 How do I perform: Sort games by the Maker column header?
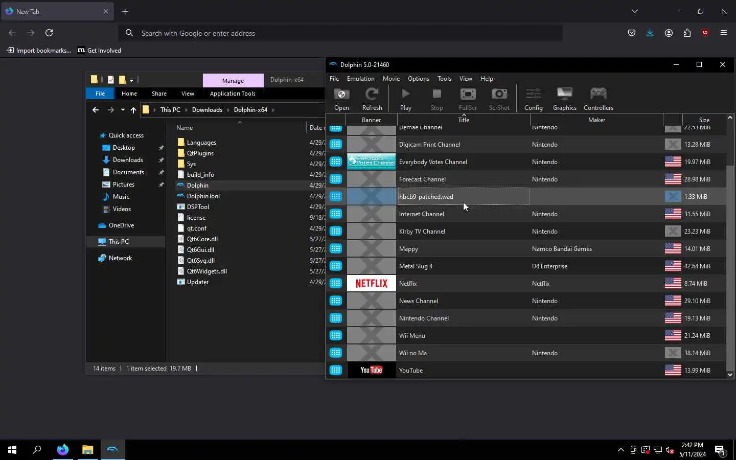click(x=596, y=120)
